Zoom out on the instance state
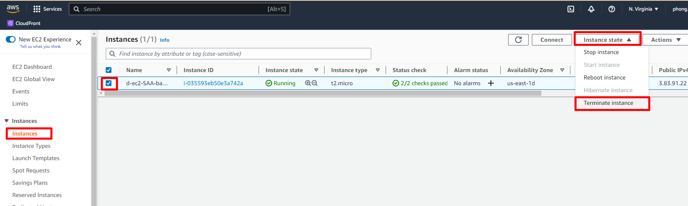 click(315, 83)
